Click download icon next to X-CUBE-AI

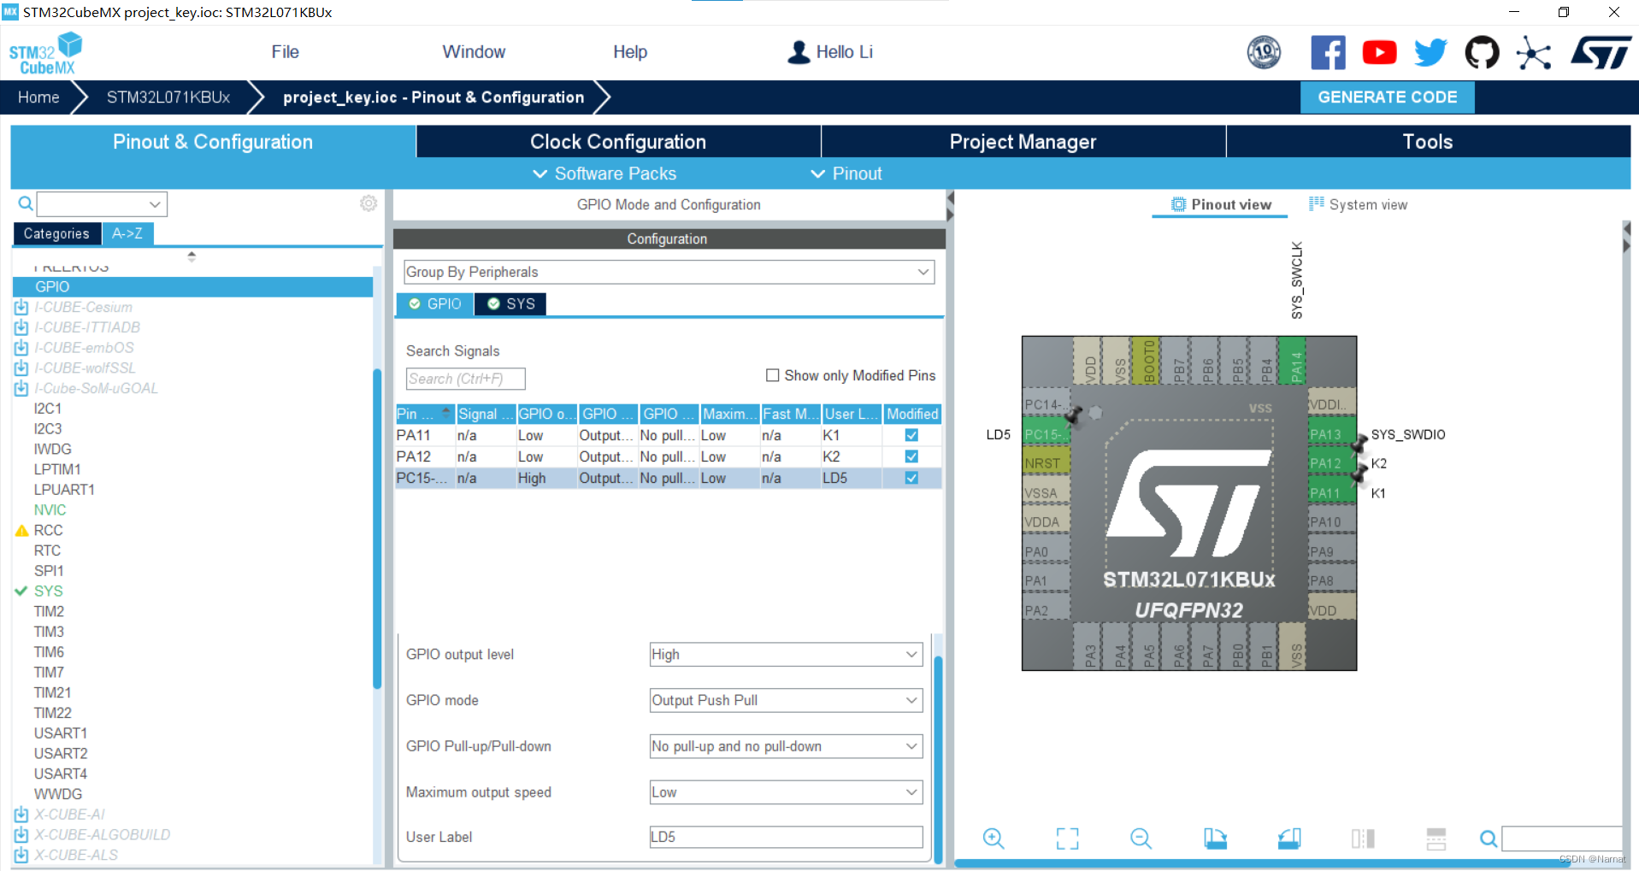(21, 815)
